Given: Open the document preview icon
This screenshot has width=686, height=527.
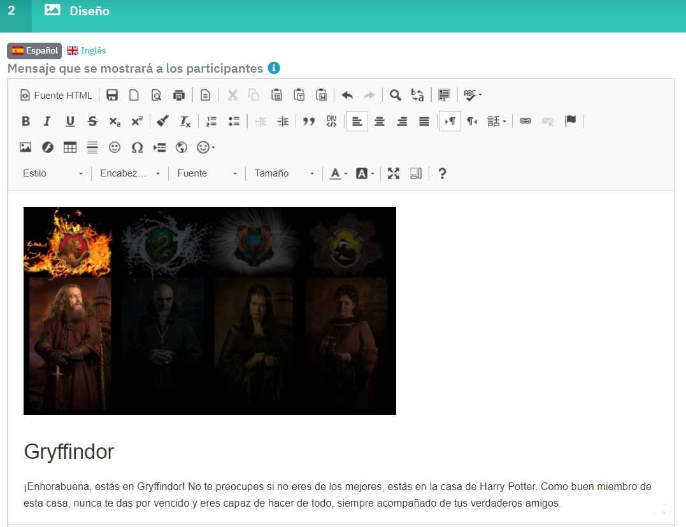Looking at the screenshot, I should (156, 95).
